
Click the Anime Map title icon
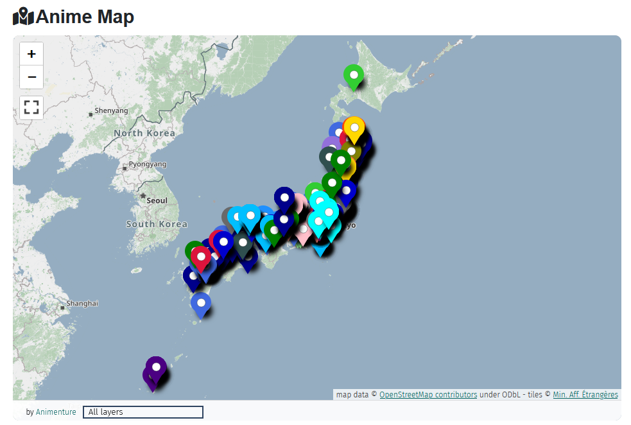pyautogui.click(x=23, y=17)
